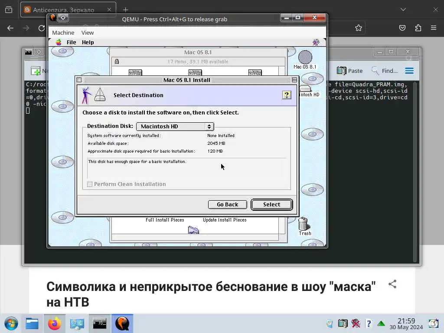
Task: Click the new tab icon in terminal toolbar
Action: [36, 71]
